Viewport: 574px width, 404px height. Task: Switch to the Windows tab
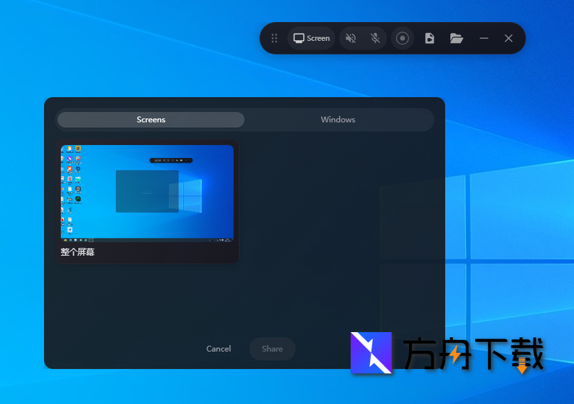click(x=337, y=119)
